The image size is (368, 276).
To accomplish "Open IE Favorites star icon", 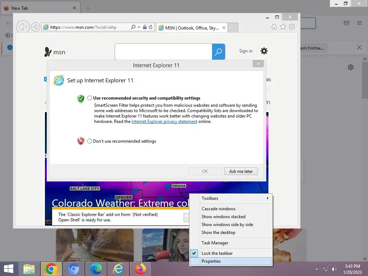I will click(283, 27).
